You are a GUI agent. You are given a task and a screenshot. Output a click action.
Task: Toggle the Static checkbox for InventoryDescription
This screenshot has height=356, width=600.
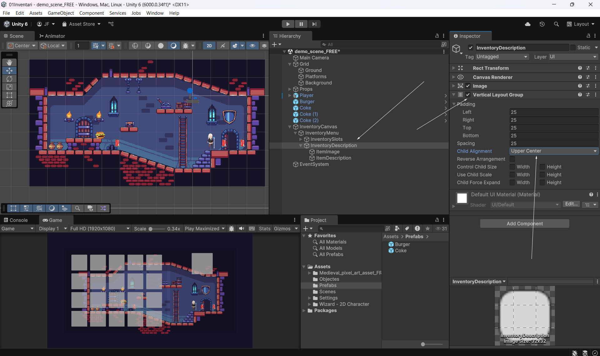[x=573, y=48]
